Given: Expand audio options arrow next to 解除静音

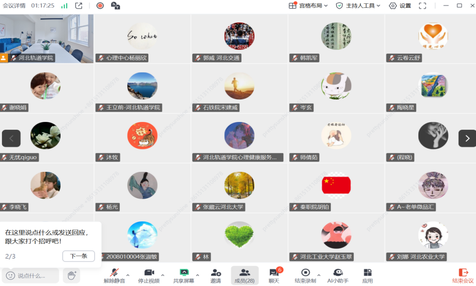Looking at the screenshot, I should coord(128,275).
